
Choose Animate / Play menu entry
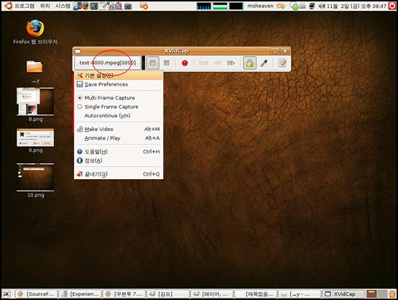click(119, 138)
